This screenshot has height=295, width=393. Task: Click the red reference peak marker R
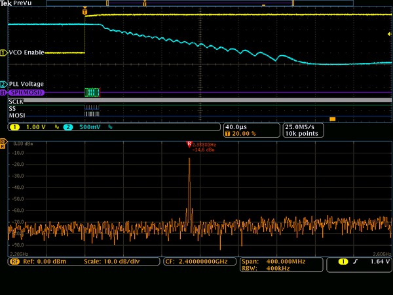coord(189,143)
